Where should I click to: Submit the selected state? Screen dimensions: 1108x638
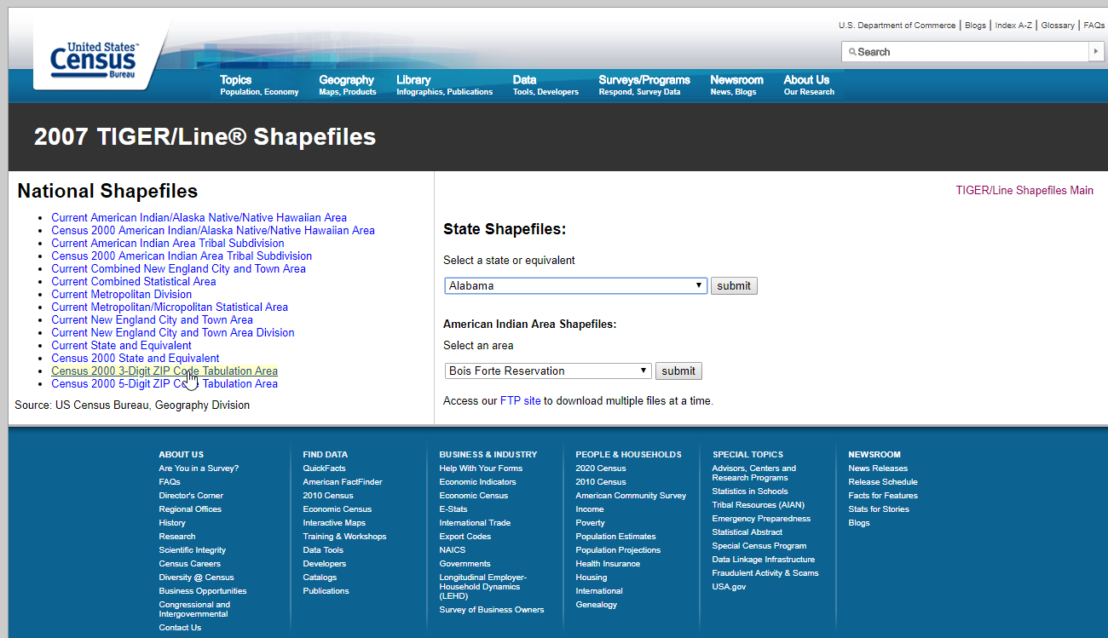(734, 286)
